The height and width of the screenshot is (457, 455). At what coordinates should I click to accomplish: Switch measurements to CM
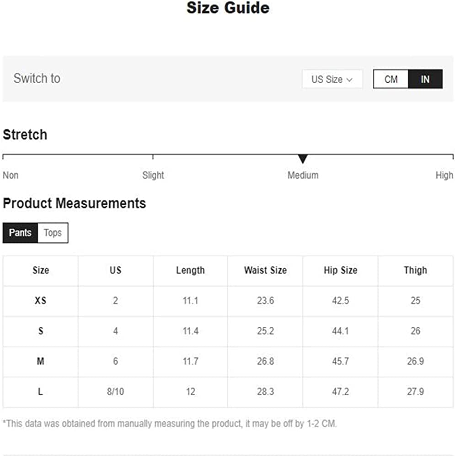click(391, 79)
